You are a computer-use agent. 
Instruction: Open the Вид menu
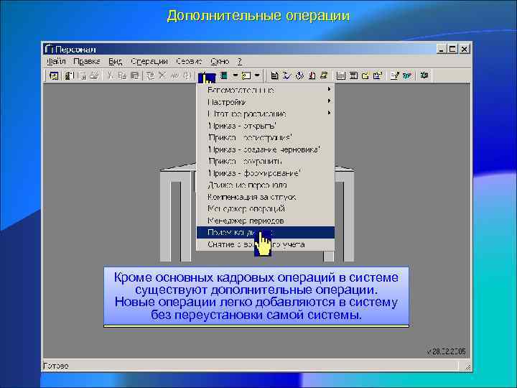(116, 61)
